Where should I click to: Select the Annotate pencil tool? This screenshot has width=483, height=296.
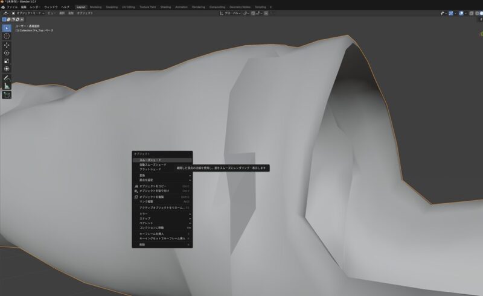click(7, 78)
